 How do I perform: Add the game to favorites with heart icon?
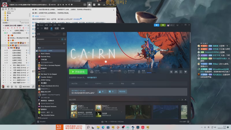pyautogui.click(x=185, y=72)
